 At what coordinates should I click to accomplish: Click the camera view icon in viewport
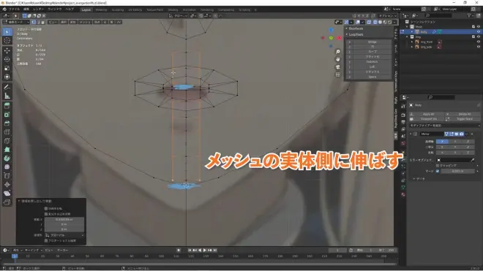point(338,66)
